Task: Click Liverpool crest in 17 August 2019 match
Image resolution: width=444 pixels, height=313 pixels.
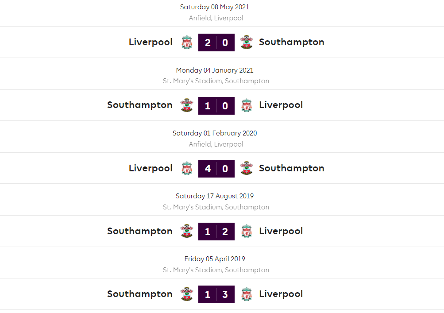Action: point(246,231)
